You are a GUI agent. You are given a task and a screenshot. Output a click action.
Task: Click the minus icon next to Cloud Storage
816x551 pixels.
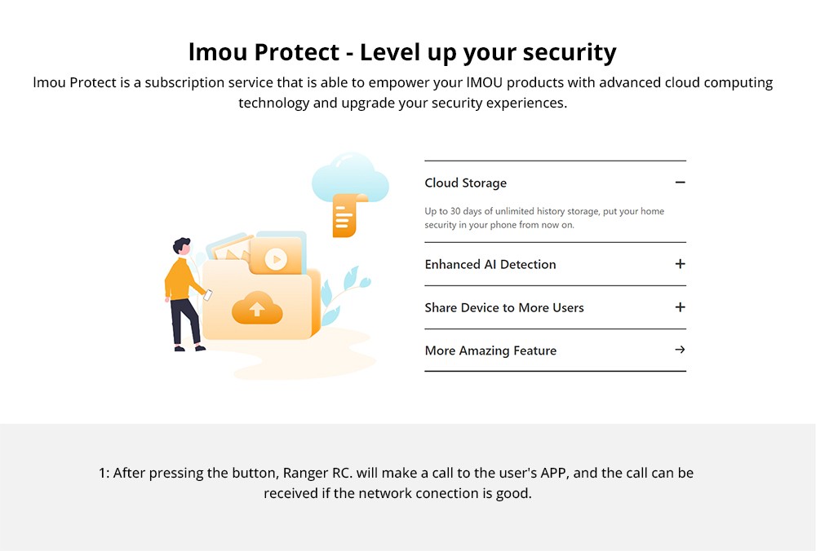tap(680, 183)
